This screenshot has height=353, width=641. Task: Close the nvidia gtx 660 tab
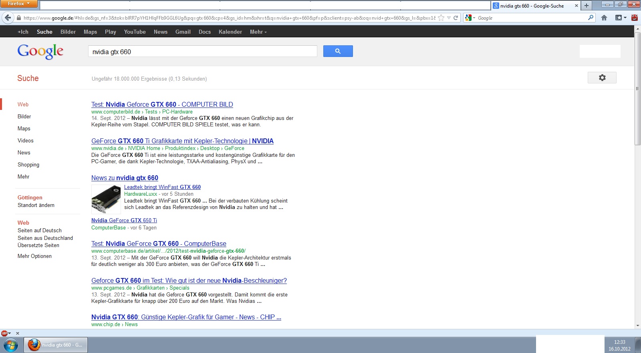[576, 6]
